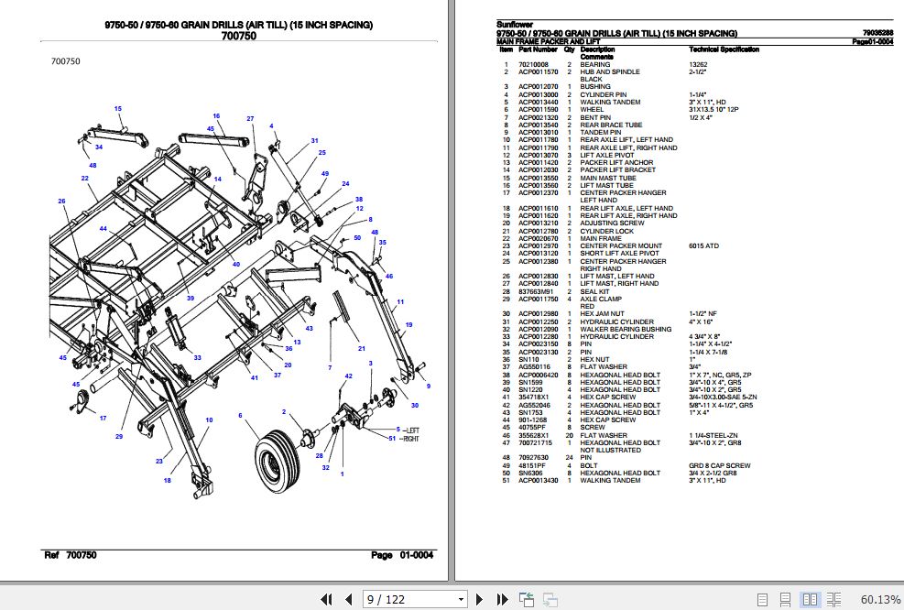Click document number 79036288

tap(878, 34)
